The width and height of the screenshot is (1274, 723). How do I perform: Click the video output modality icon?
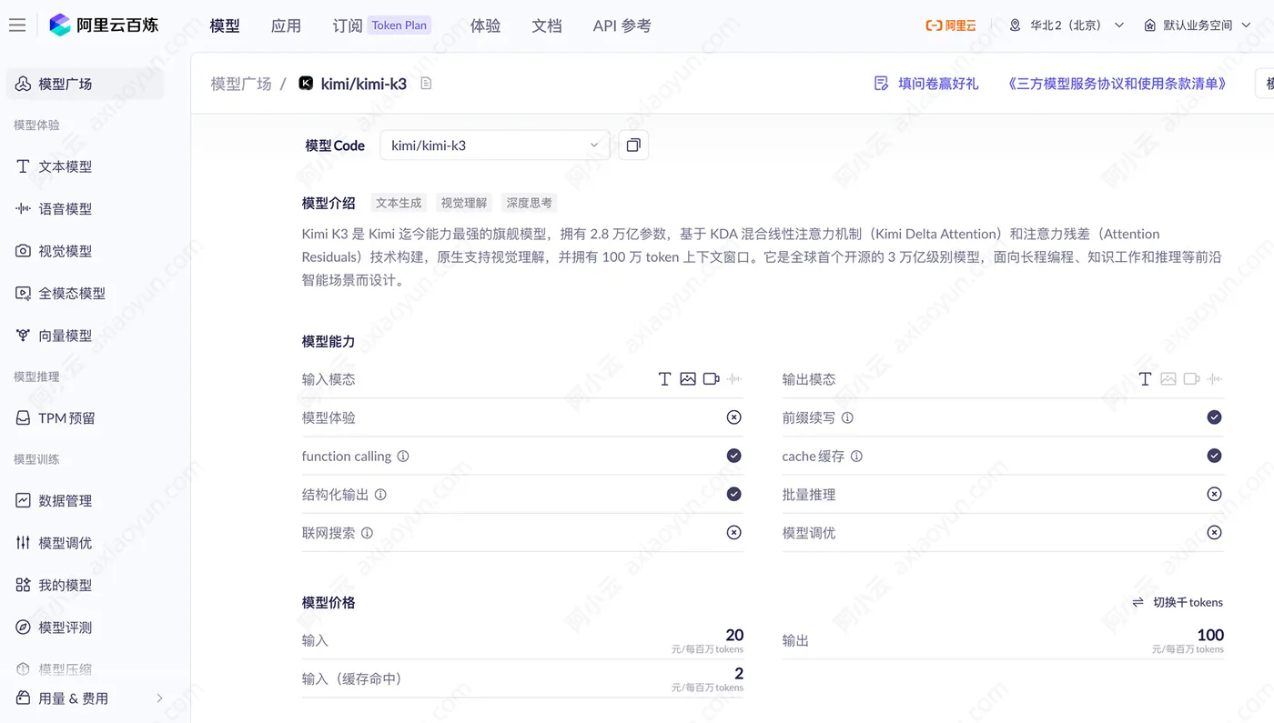(1191, 379)
